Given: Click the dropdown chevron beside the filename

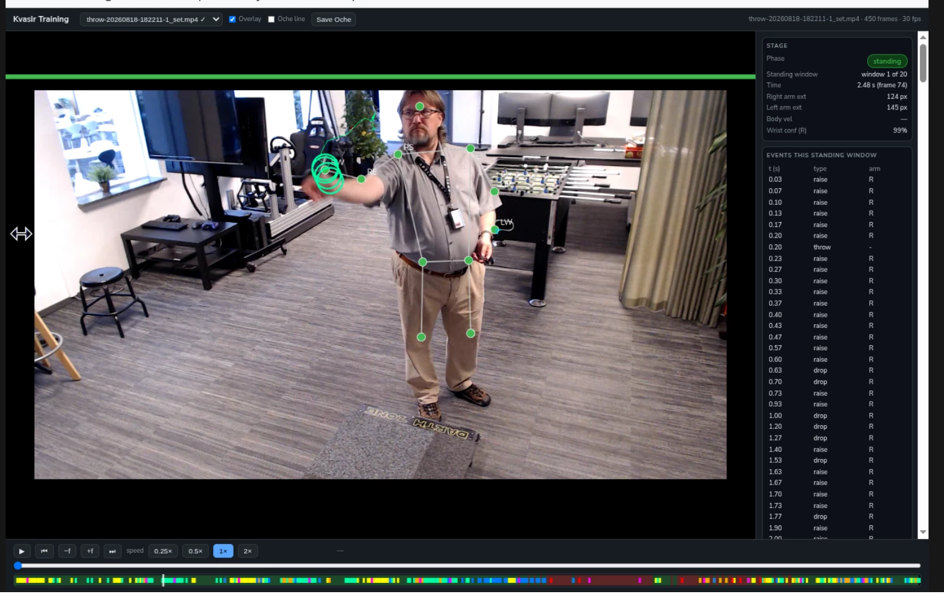Looking at the screenshot, I should pos(216,19).
